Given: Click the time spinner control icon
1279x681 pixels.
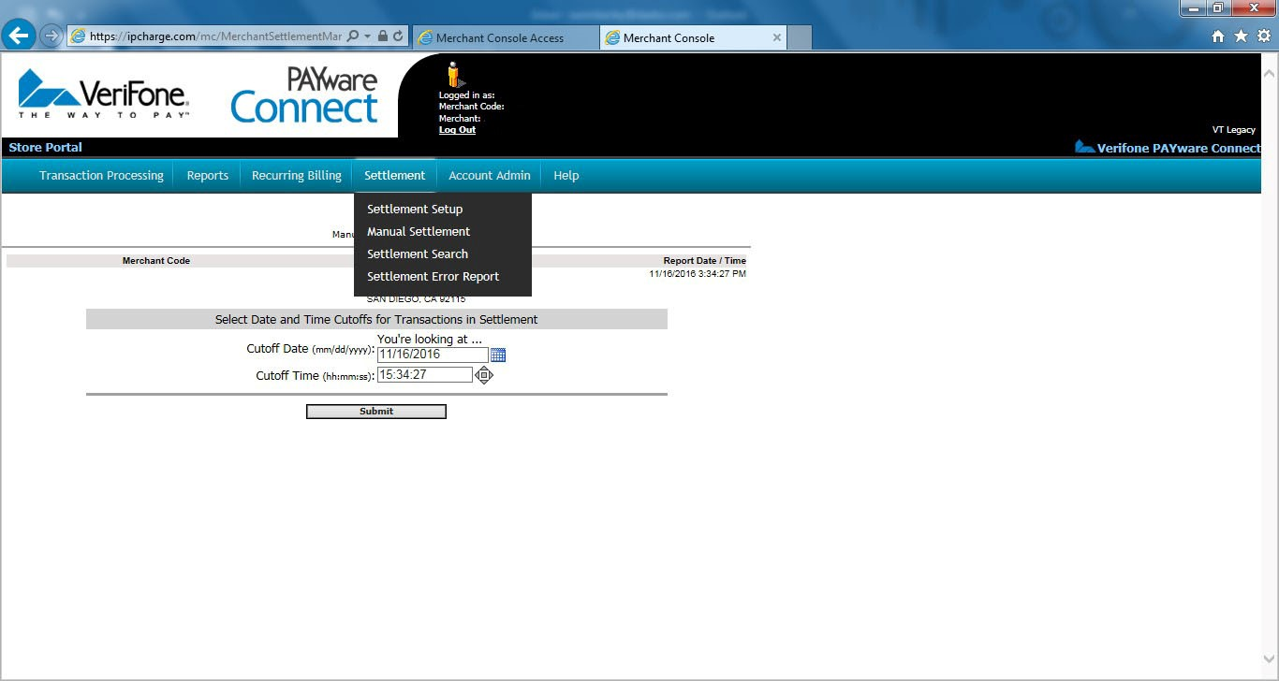Looking at the screenshot, I should pyautogui.click(x=484, y=375).
